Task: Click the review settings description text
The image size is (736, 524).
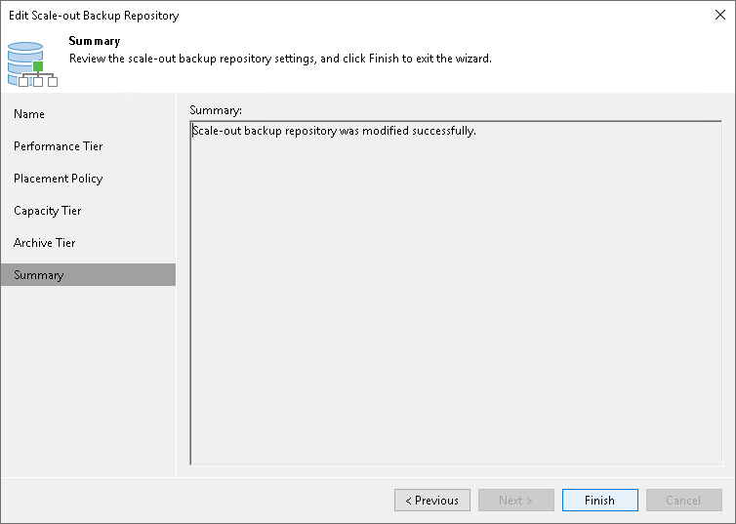Action: pyautogui.click(x=280, y=59)
